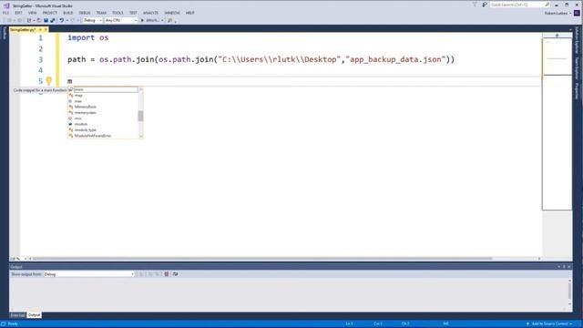583x328 pixels.
Task: Select the module completion item
Action: 103,124
